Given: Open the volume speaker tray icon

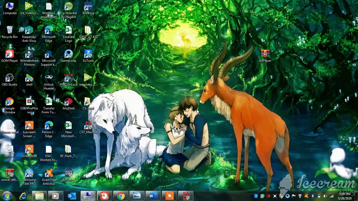Looking at the screenshot, I should pyautogui.click(x=325, y=196).
